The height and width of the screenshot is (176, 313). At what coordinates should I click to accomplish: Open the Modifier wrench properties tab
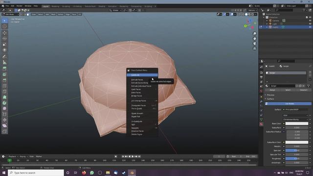tap(261, 101)
